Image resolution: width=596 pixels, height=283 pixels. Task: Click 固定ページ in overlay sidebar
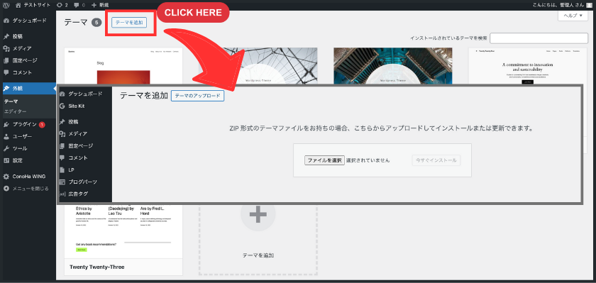tap(81, 146)
